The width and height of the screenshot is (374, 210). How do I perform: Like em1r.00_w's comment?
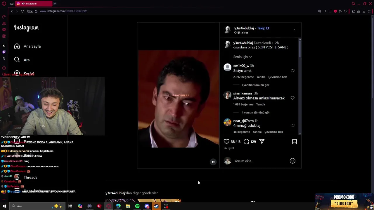point(292,71)
